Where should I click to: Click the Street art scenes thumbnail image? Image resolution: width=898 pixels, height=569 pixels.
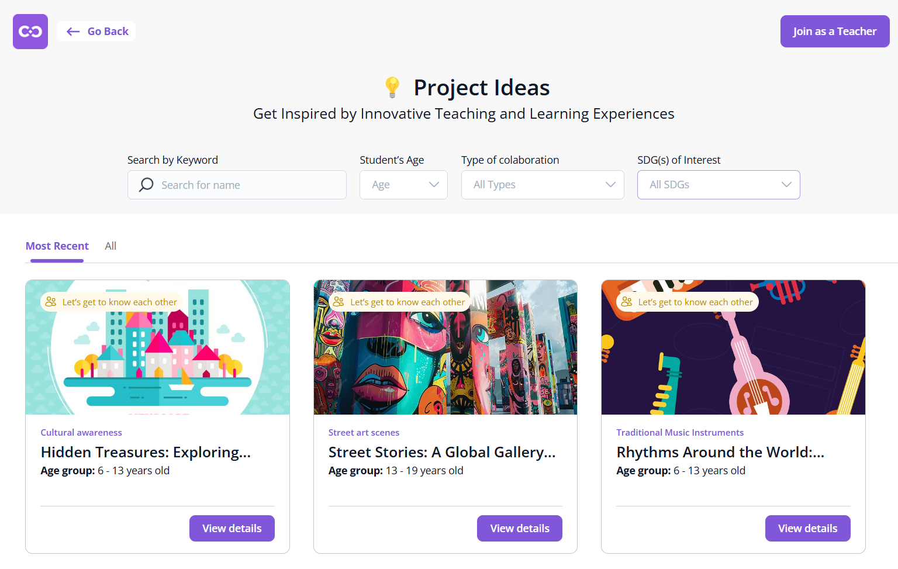pos(445,347)
